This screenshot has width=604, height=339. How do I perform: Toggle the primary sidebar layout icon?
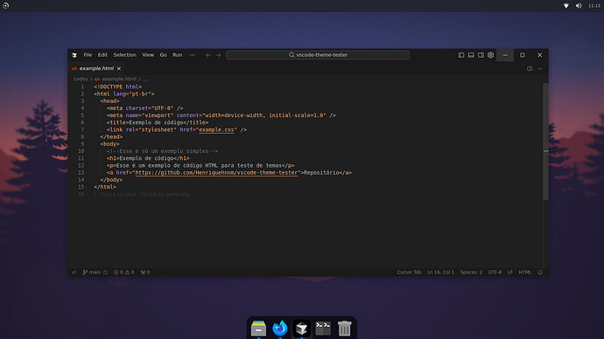[461, 55]
